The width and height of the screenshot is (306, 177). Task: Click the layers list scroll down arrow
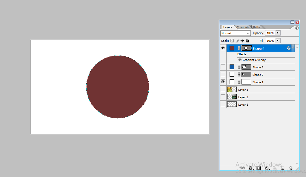(297, 163)
